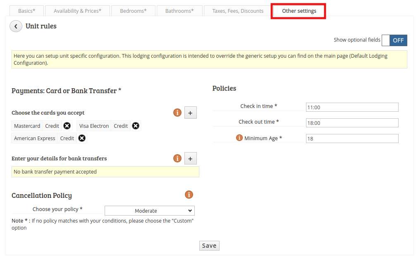Click the Cancellation Policy heading
Viewport: 416px width, 256px height.
tap(42, 195)
